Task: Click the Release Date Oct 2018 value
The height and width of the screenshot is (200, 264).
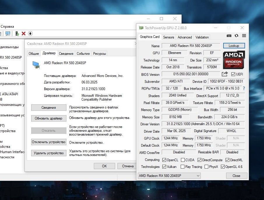Action: [x=173, y=67]
